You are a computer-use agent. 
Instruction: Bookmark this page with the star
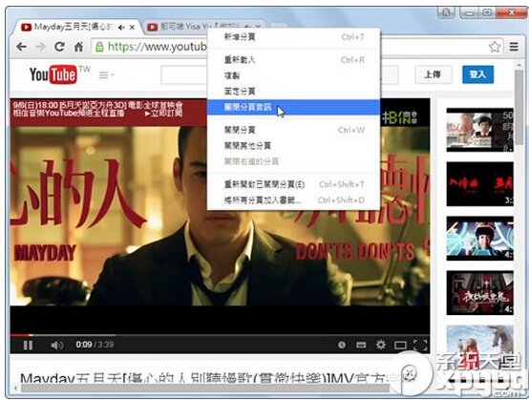tap(495, 47)
